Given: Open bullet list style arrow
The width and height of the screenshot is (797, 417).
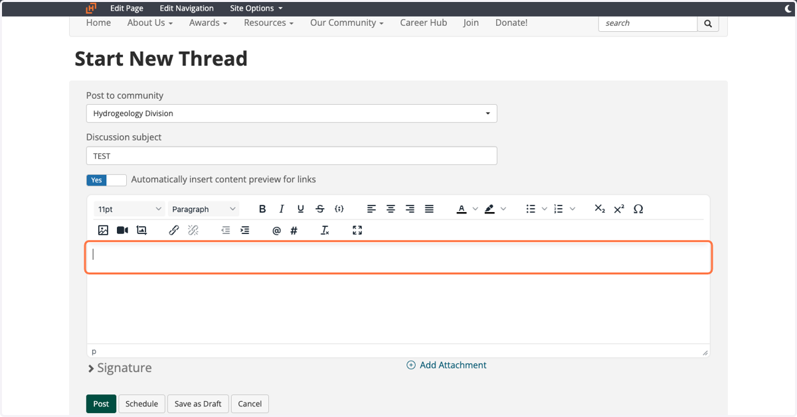Looking at the screenshot, I should tap(544, 209).
